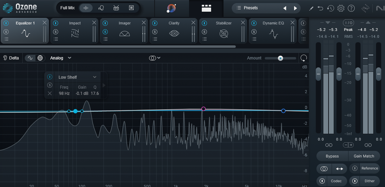Open the module chain view icon
Image resolution: width=385 pixels, height=187 pixels.
206,8
